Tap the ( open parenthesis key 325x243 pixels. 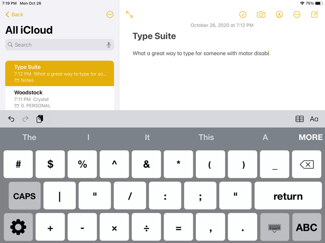(210, 164)
